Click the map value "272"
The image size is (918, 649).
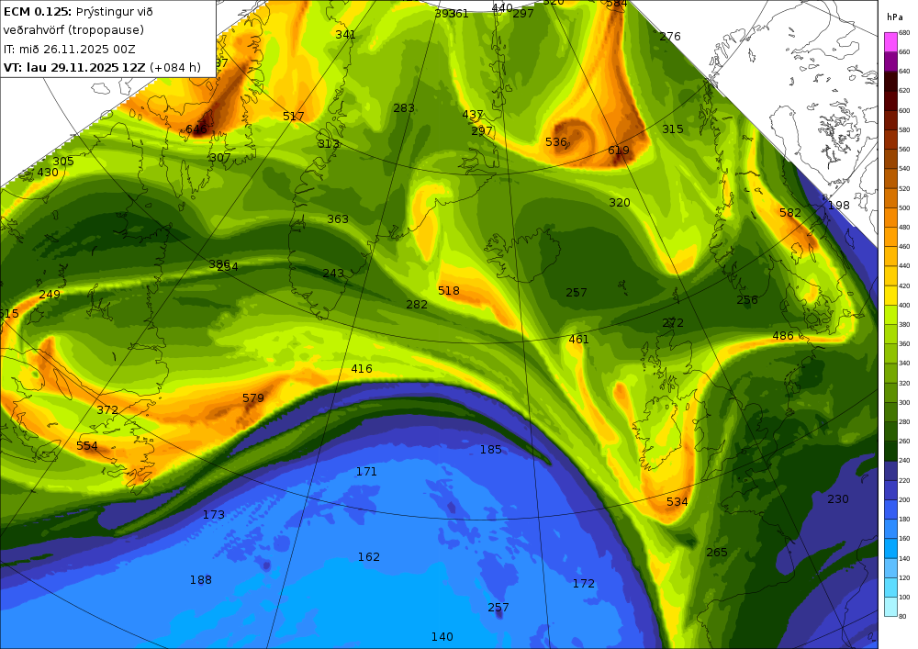point(673,322)
